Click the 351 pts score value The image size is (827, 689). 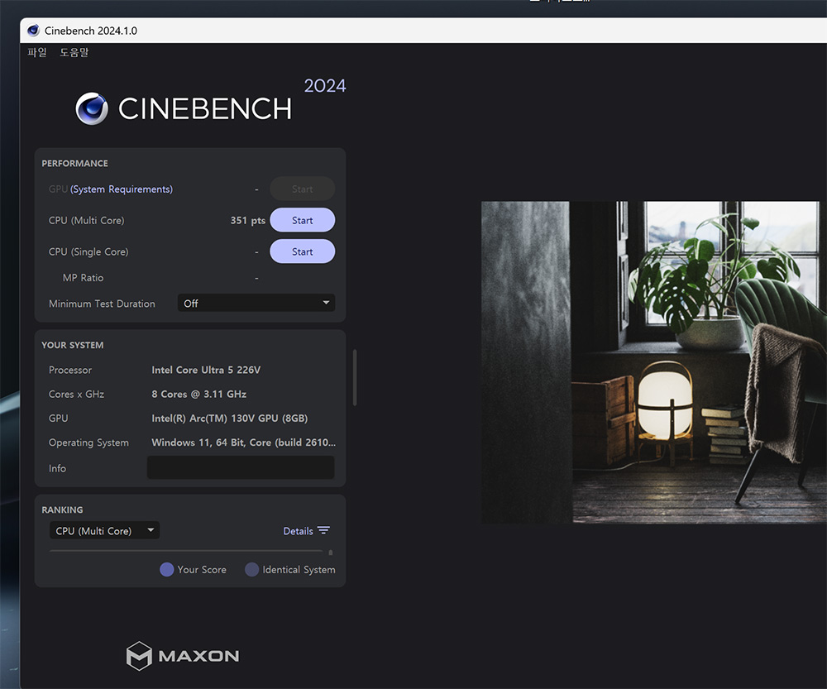pyautogui.click(x=247, y=220)
